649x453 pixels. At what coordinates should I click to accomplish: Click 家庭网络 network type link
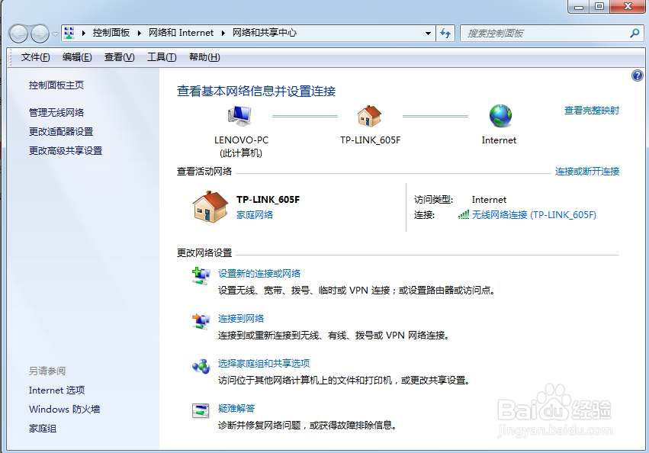(x=255, y=215)
